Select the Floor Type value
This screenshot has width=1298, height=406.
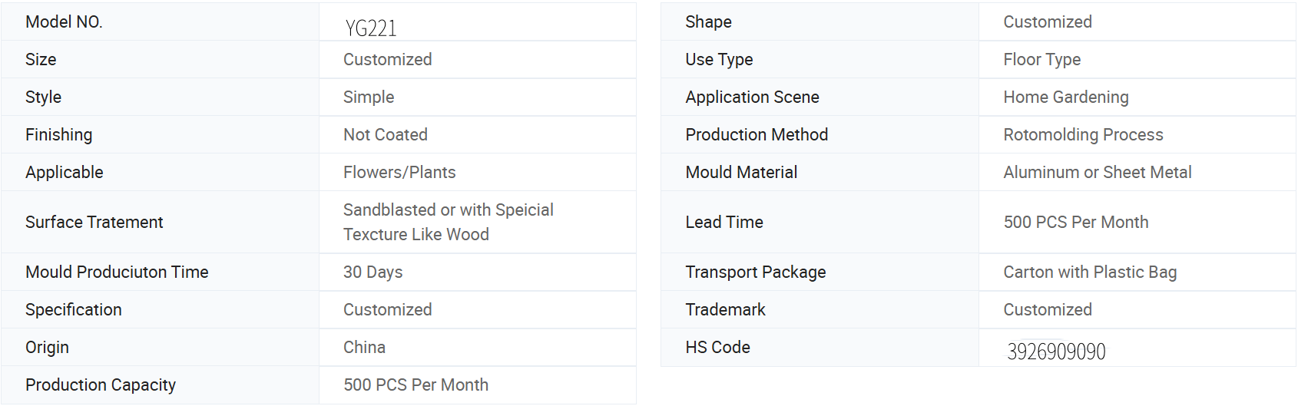[1041, 60]
